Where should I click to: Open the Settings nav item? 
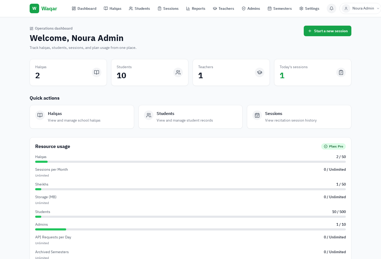click(309, 8)
